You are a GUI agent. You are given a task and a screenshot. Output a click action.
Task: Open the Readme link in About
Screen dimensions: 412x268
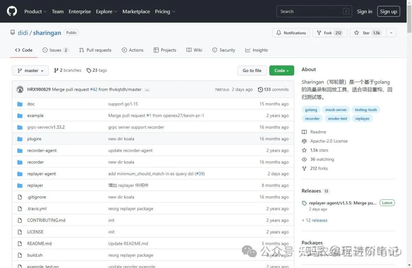click(x=314, y=132)
